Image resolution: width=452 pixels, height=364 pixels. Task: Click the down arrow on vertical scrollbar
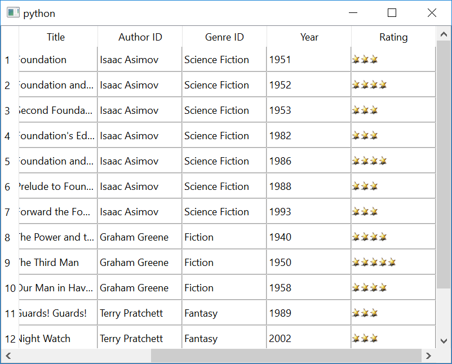(x=444, y=340)
